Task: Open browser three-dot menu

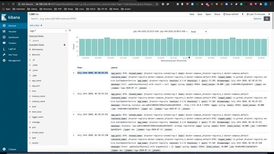Action: tap(271, 4)
